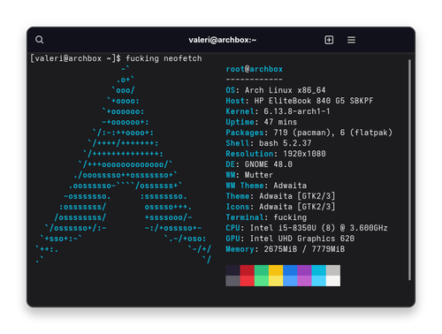Click the Shell value bash 5.2.37
The width and height of the screenshot is (442, 334).
coord(285,143)
